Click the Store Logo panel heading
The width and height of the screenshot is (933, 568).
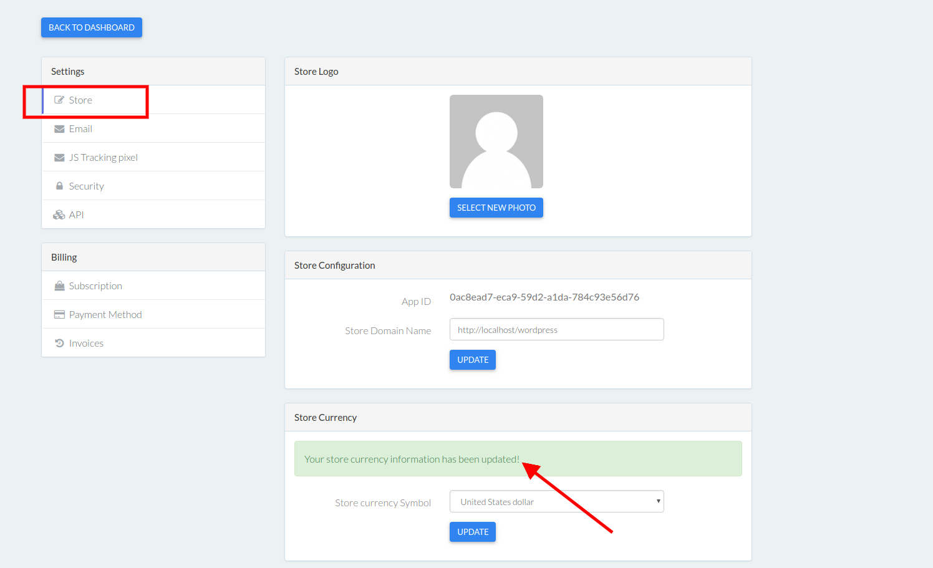[x=316, y=71]
